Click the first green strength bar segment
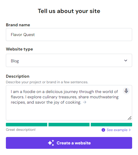 26,125
